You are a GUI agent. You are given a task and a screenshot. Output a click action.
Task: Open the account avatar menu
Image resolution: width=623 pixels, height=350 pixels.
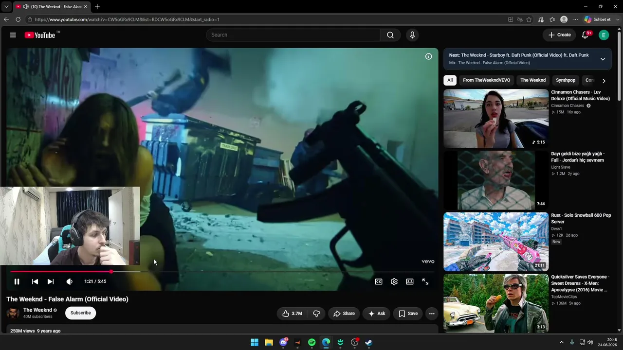604,35
